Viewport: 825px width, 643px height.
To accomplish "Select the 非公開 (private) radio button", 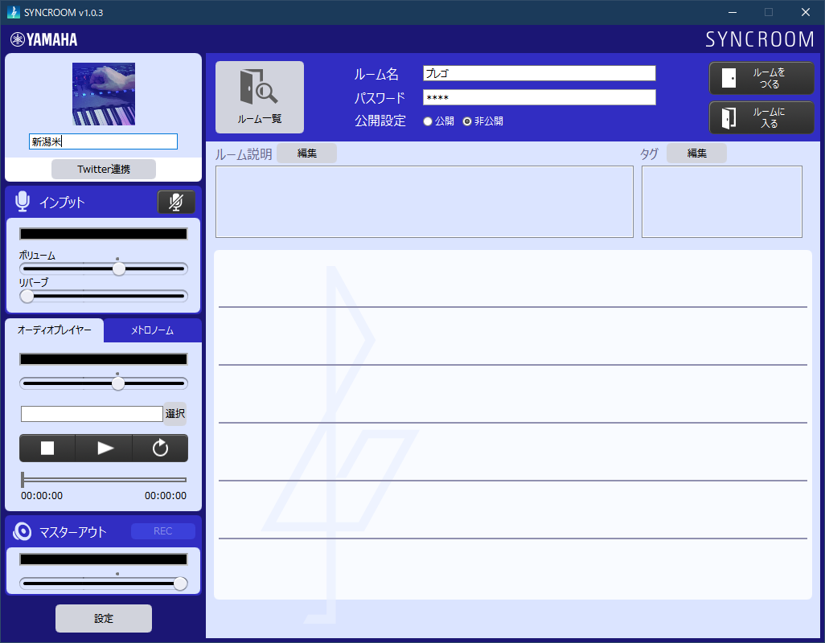I will pos(467,121).
